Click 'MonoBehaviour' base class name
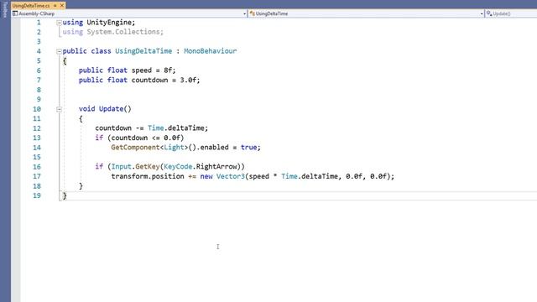Screen dimensions: 537x302 pos(210,51)
